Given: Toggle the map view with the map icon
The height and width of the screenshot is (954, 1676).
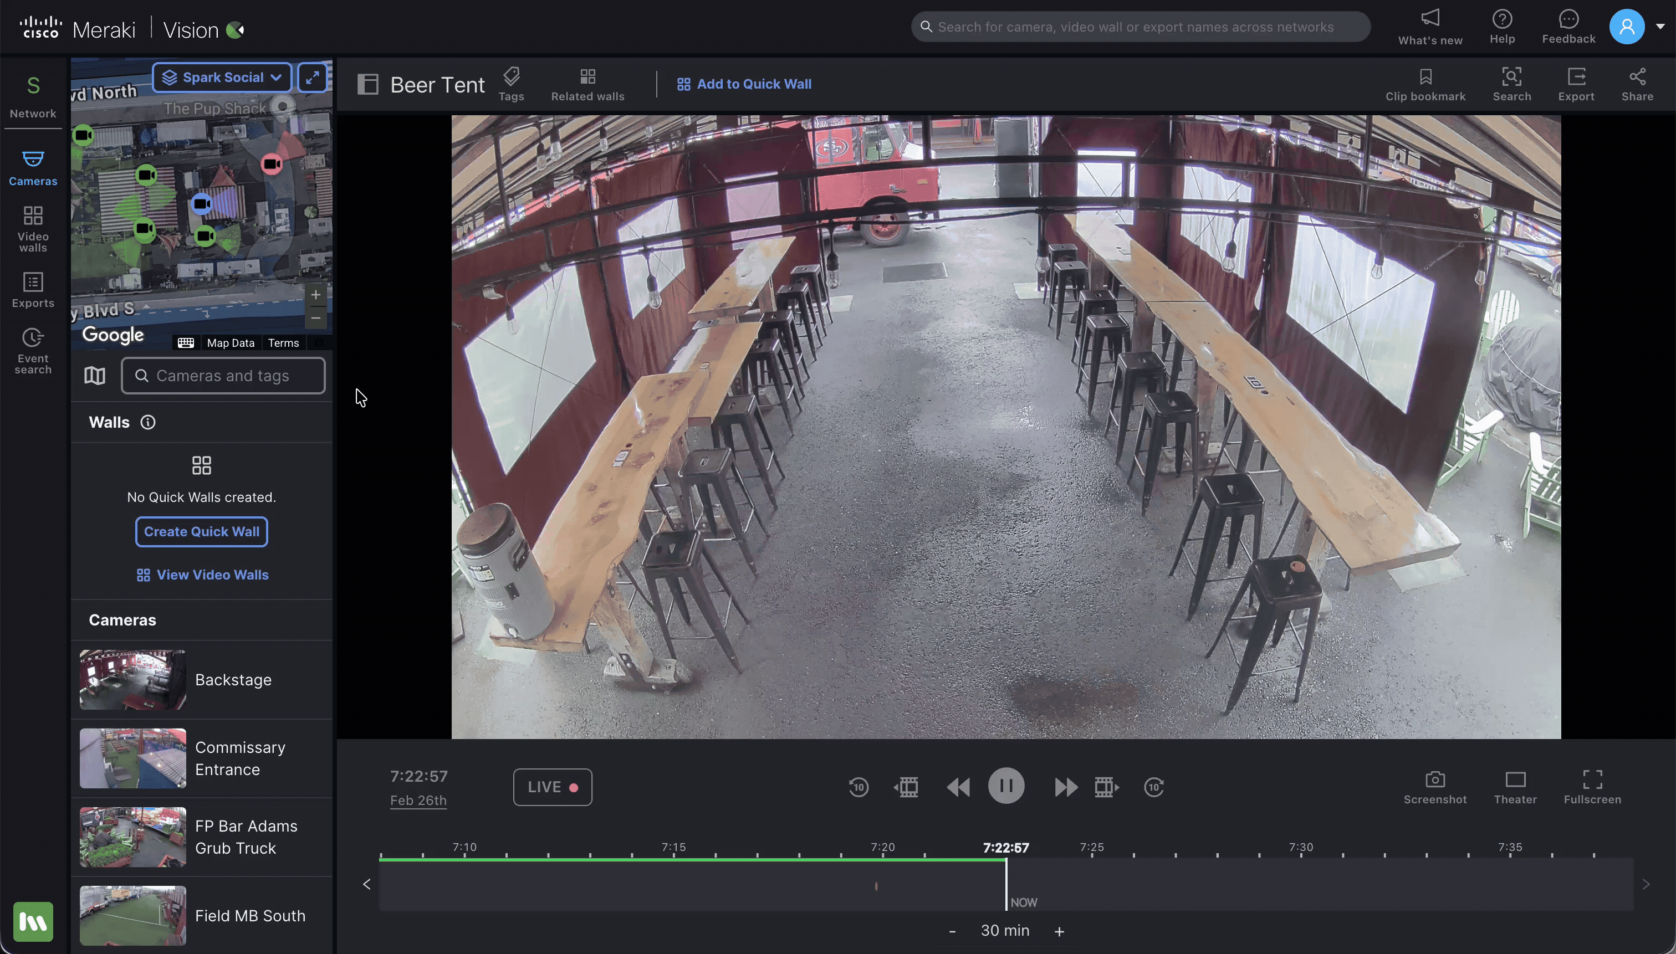Looking at the screenshot, I should [94, 376].
